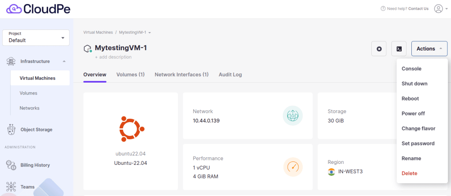Click the Billing History coins icon
The image size is (451, 196).
(11, 165)
